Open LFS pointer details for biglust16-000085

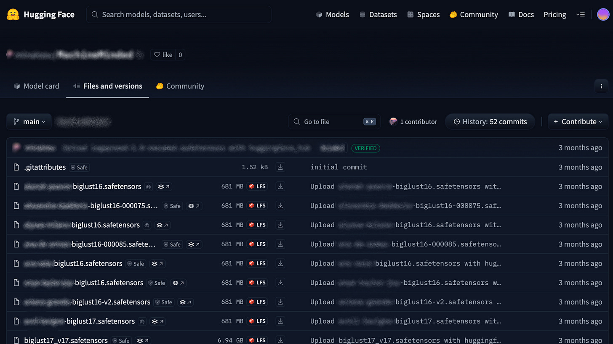pos(194,244)
